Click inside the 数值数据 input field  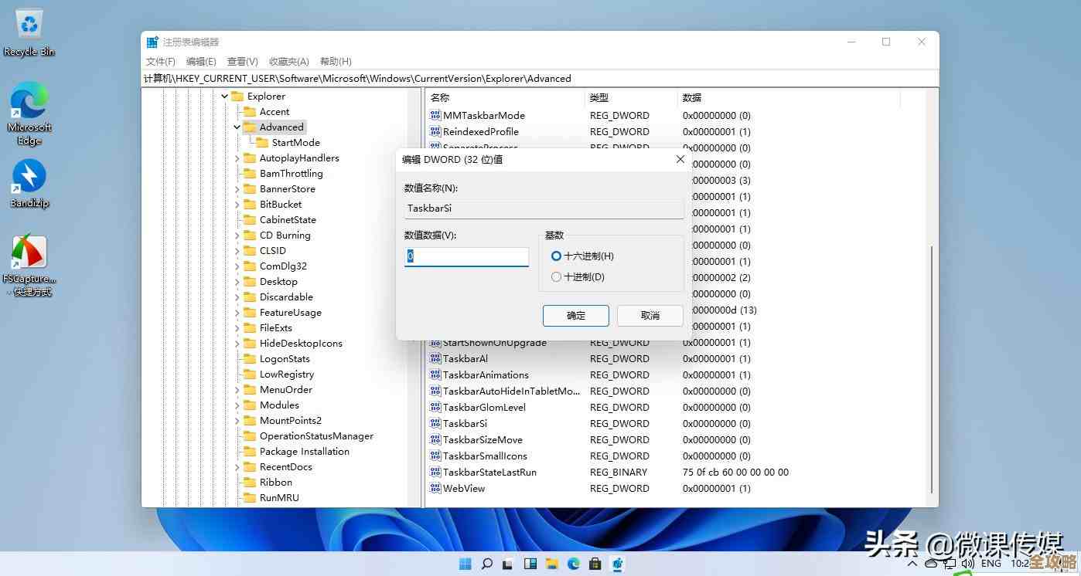(466, 256)
